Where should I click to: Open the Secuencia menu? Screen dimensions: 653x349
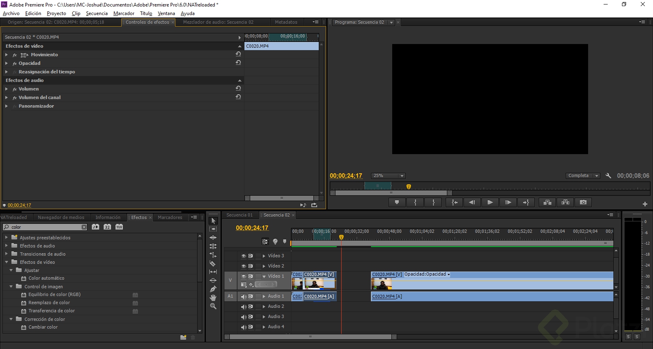point(97,13)
